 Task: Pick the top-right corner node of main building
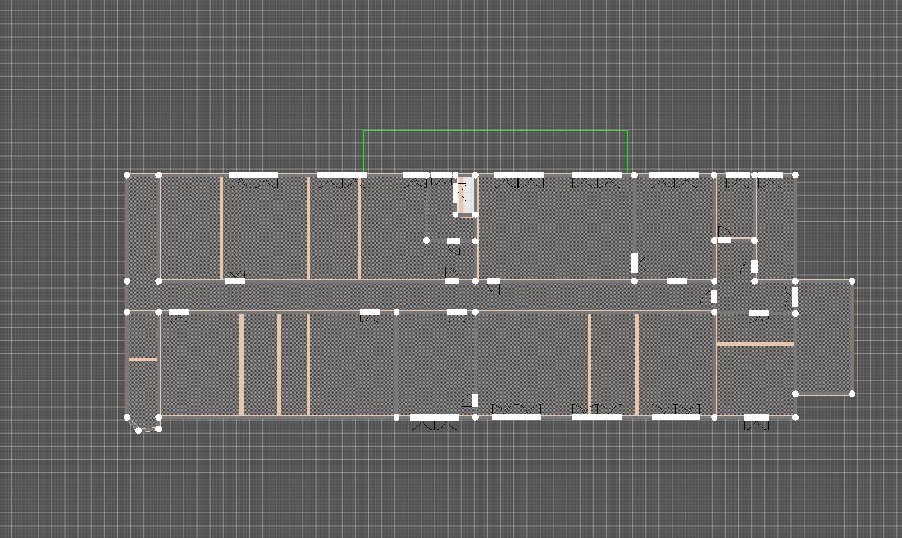coord(795,175)
